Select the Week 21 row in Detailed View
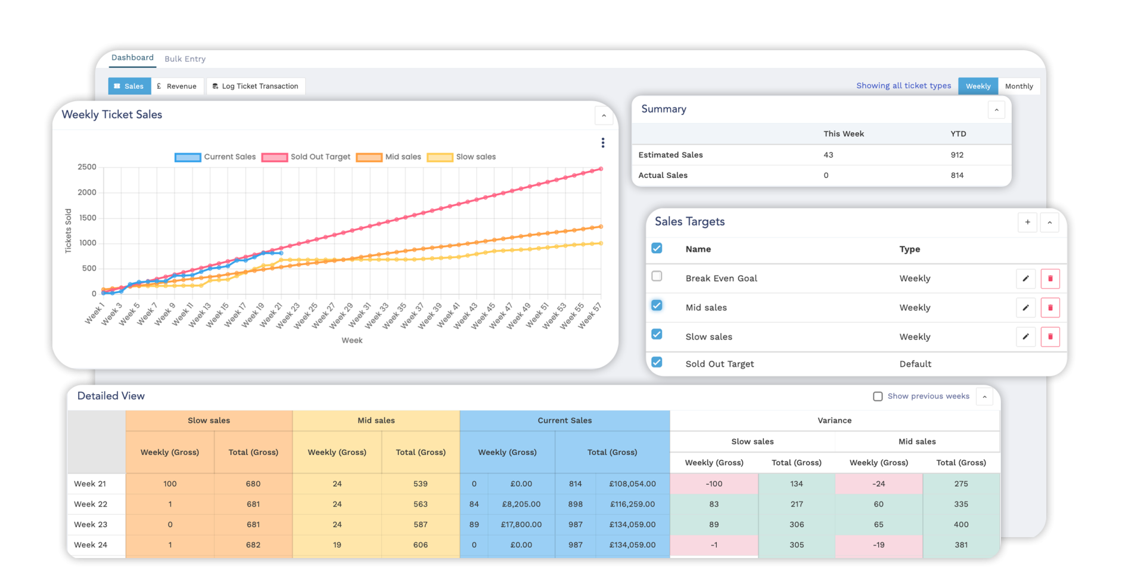The image size is (1144, 586). pyautogui.click(x=91, y=484)
